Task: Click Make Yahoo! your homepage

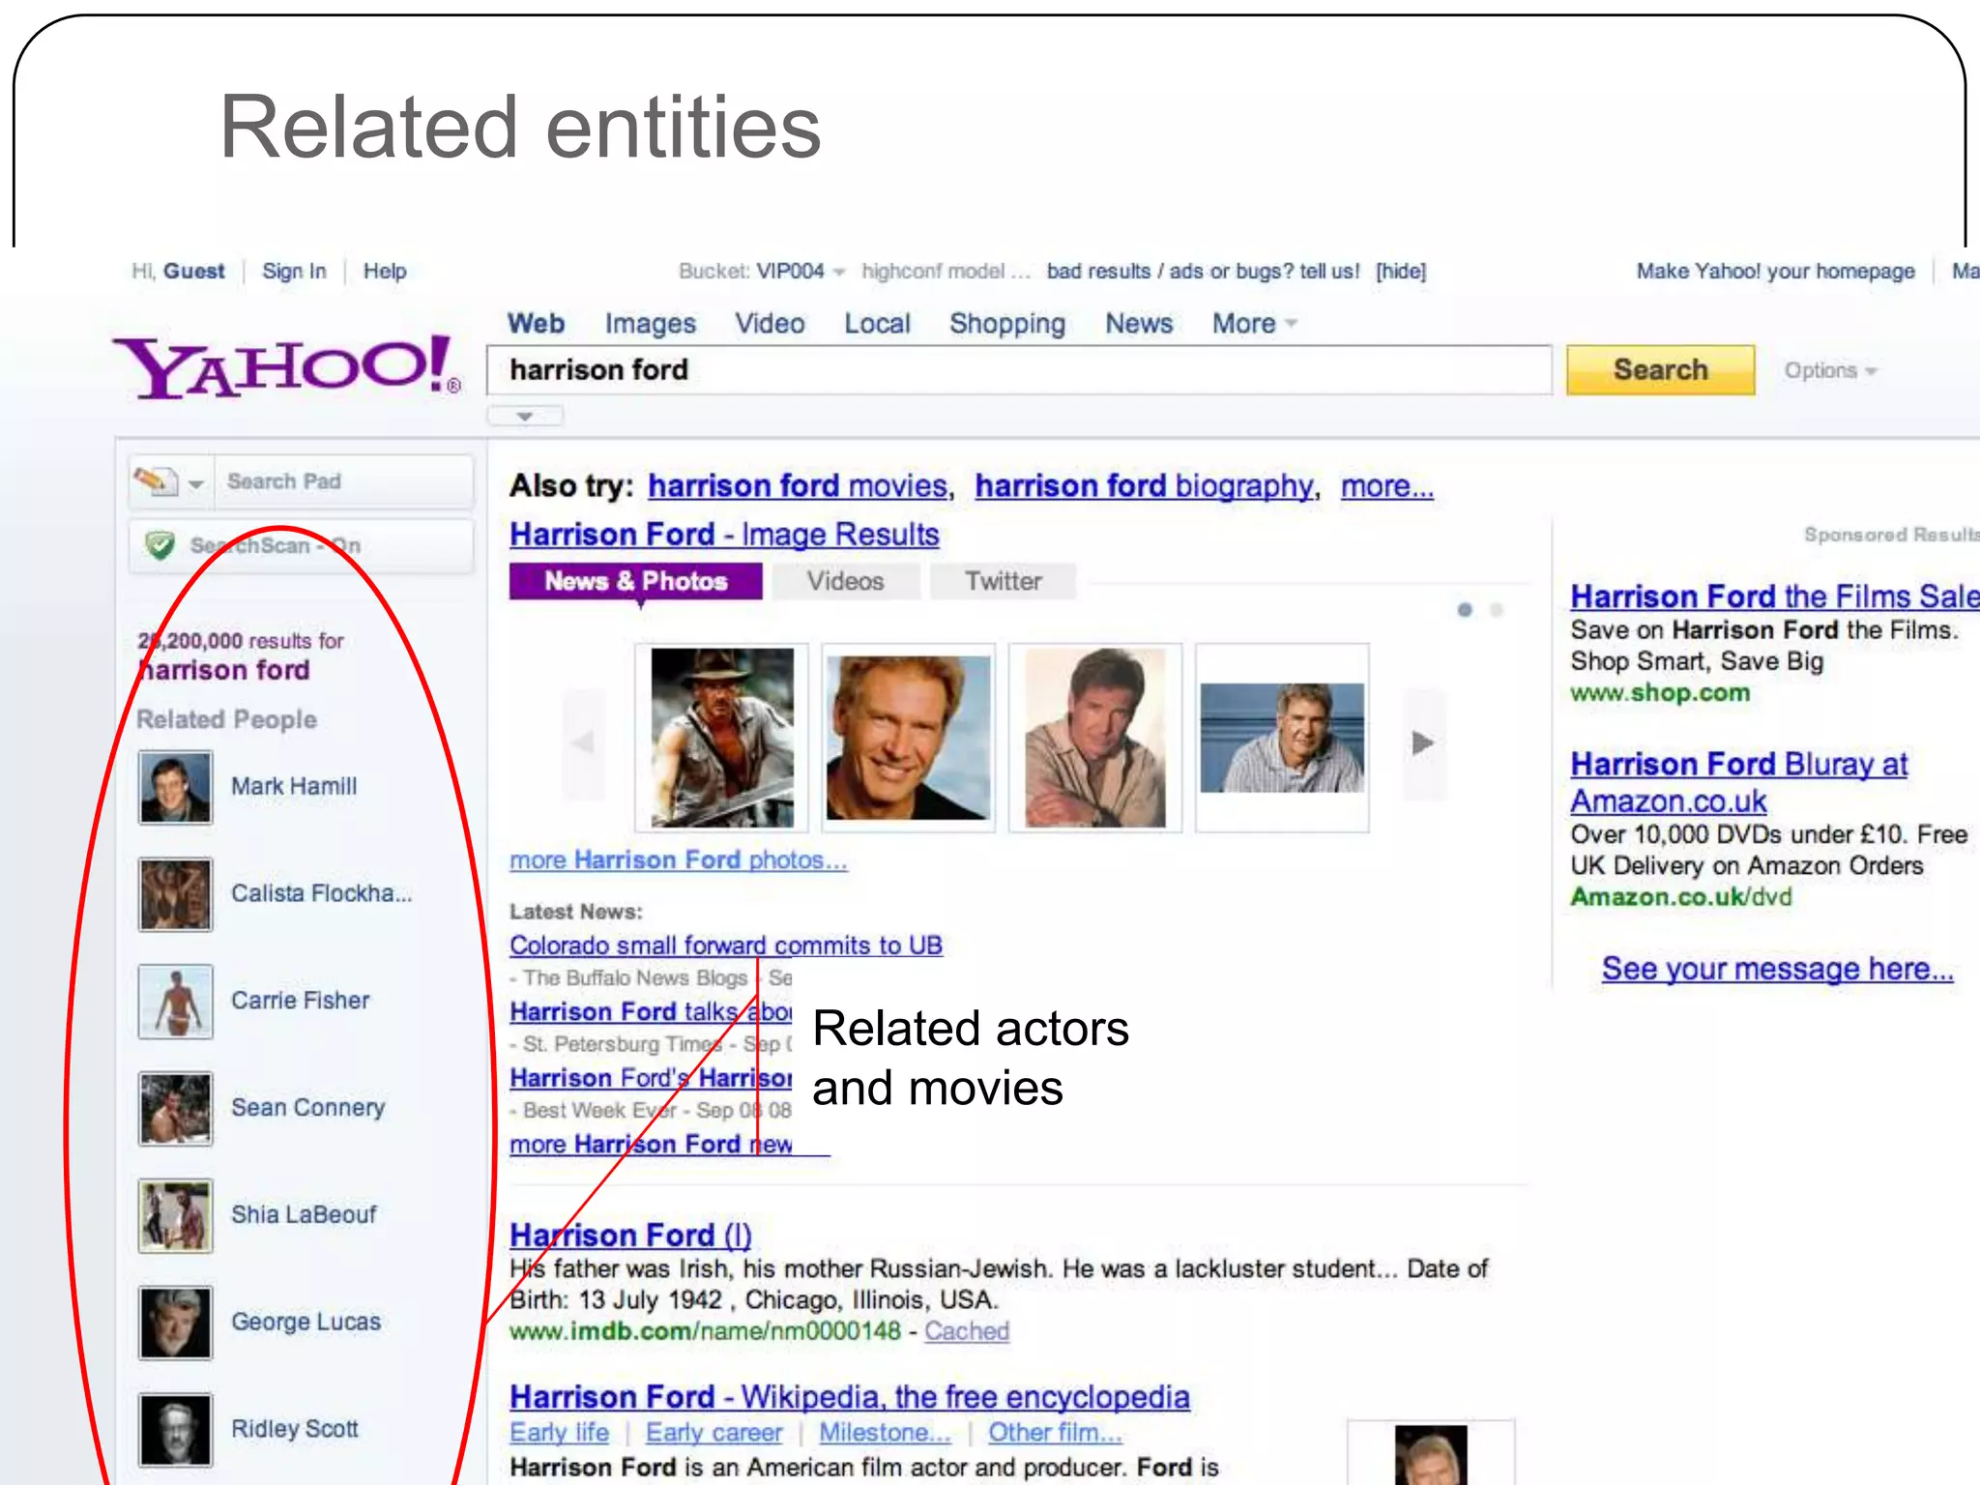Action: coord(1775,272)
